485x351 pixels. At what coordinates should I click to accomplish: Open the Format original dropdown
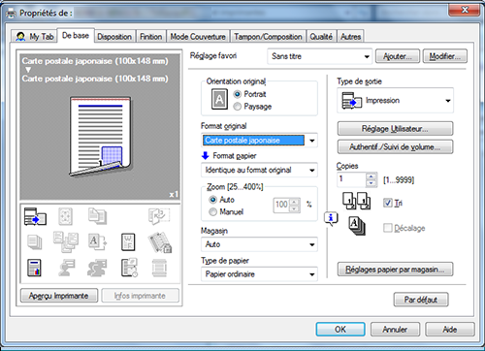point(259,141)
